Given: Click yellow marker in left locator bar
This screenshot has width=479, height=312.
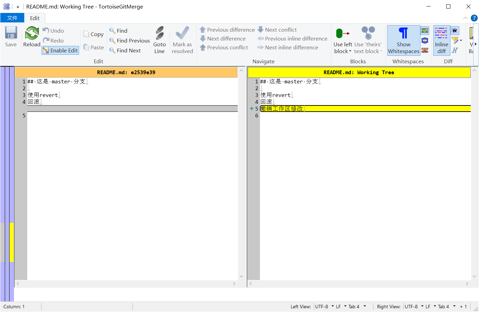Looking at the screenshot, I should (12, 242).
